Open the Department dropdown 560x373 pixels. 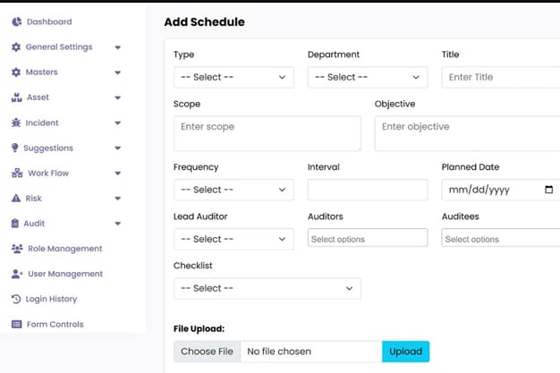(368, 77)
